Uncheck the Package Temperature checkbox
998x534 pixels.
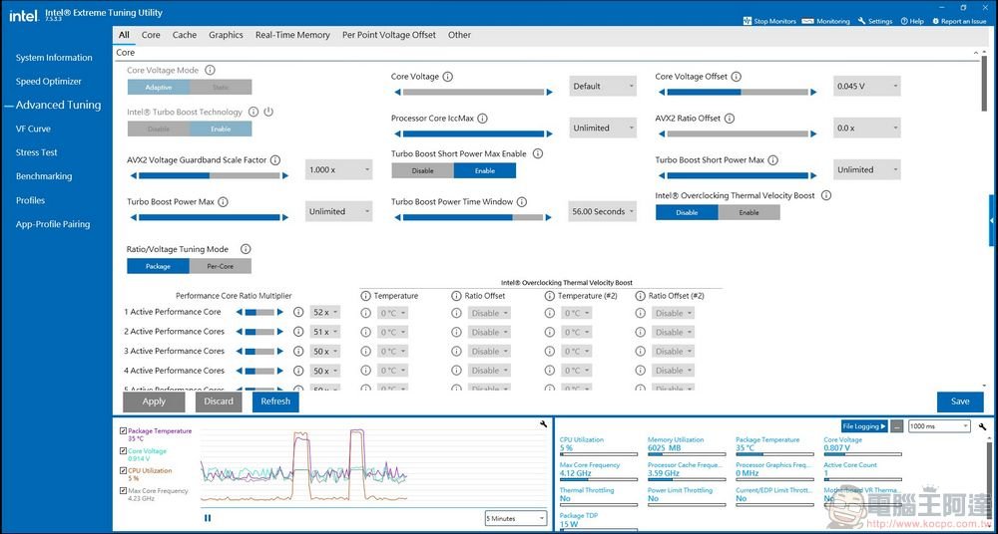(123, 431)
